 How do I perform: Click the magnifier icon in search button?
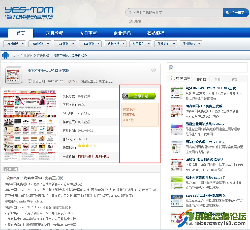(227, 13)
